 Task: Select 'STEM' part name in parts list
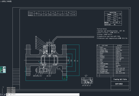(102, 63)
